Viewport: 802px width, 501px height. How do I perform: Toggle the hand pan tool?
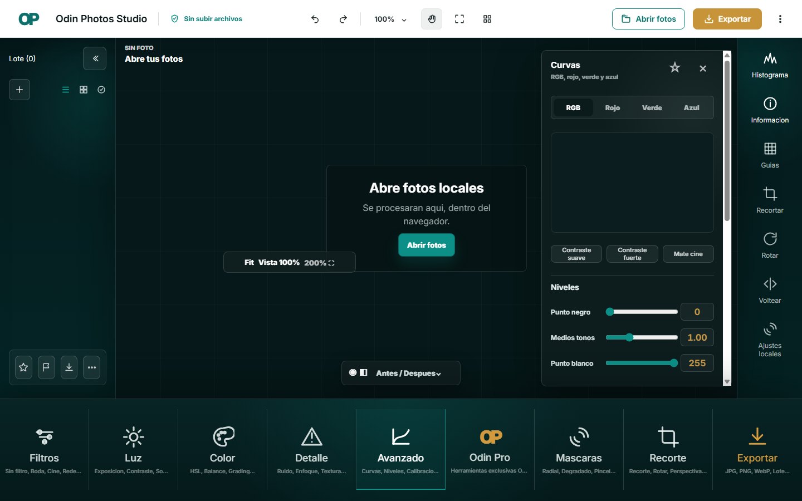[x=432, y=19]
